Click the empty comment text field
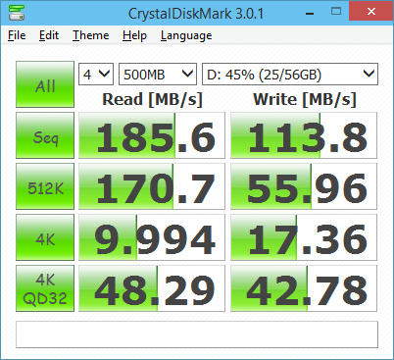394x360 pixels. [x=197, y=334]
